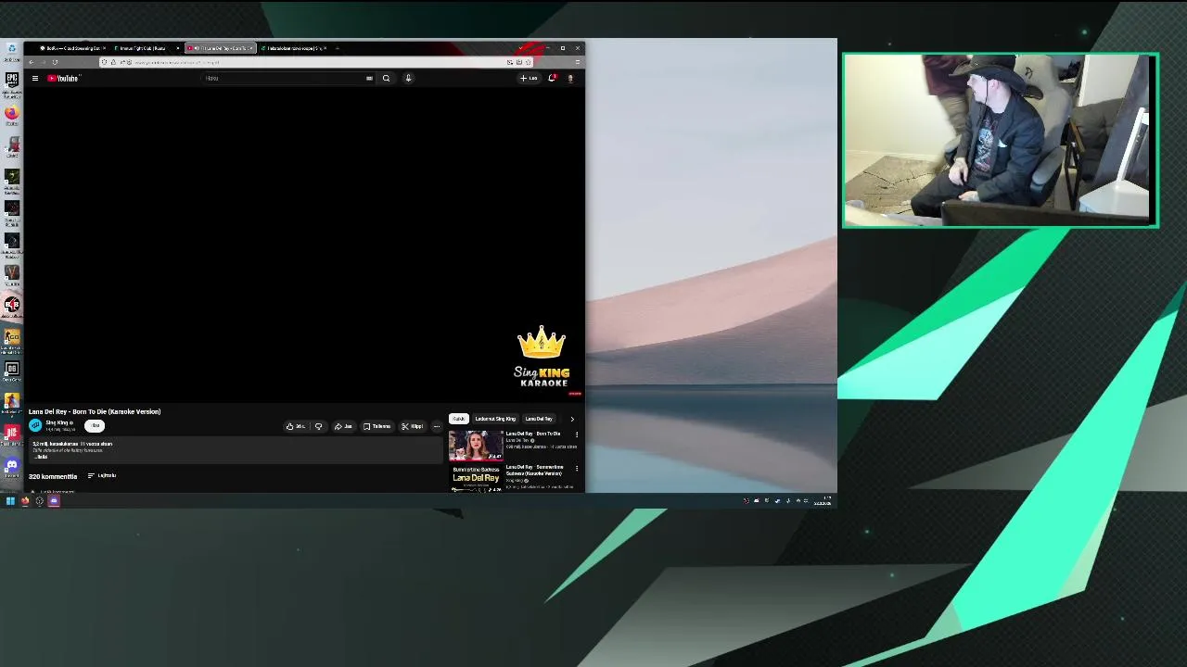
Task: Launch Epic Games desktop shortcut
Action: tap(11, 82)
